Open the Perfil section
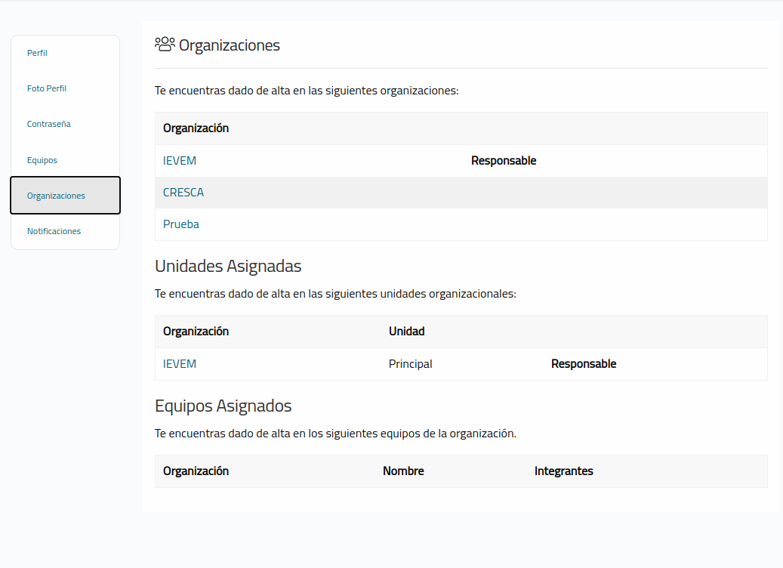 (x=37, y=53)
